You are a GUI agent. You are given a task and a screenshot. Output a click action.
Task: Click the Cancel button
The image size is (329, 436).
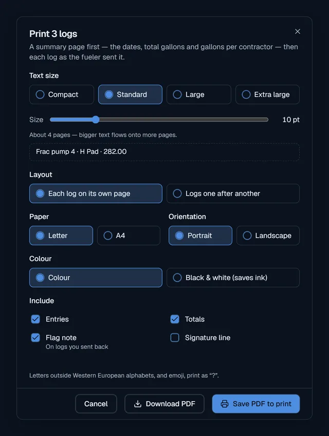point(96,404)
